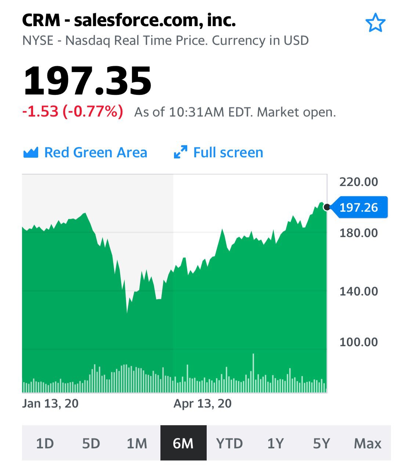Switch chart range to 5D
The height and width of the screenshot is (470, 413).
[x=91, y=443]
